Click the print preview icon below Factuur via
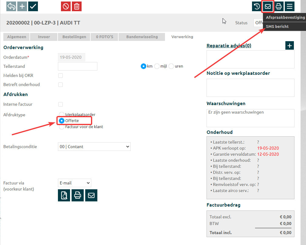 coord(64,195)
